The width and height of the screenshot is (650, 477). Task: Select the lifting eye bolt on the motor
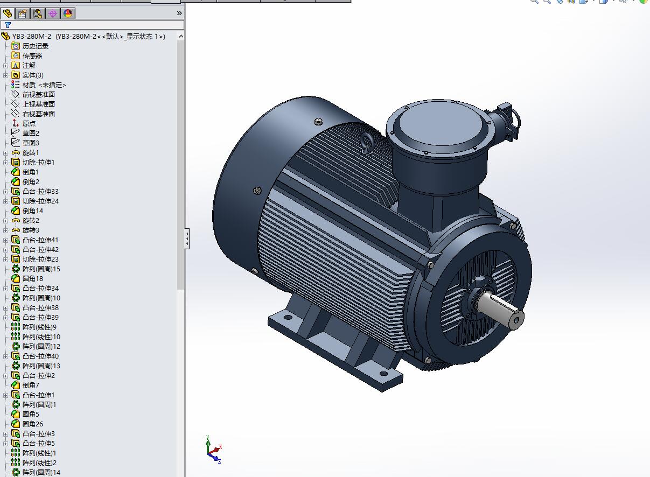point(368,142)
